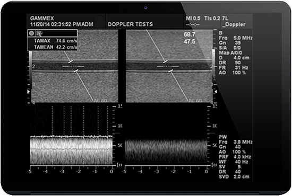Select the WF 40 Hz wall filter parameter
The height and width of the screenshot is (196, 292).
coord(234,162)
